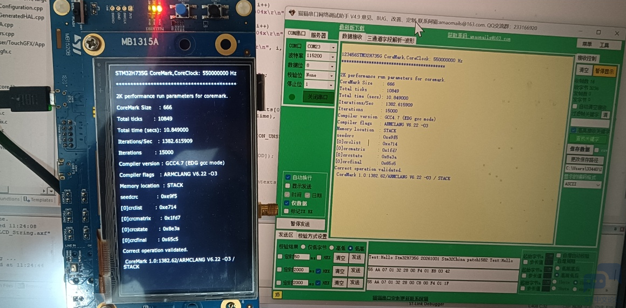Open the 数据位 data bits dropdown
626x308 pixels.
319,66
